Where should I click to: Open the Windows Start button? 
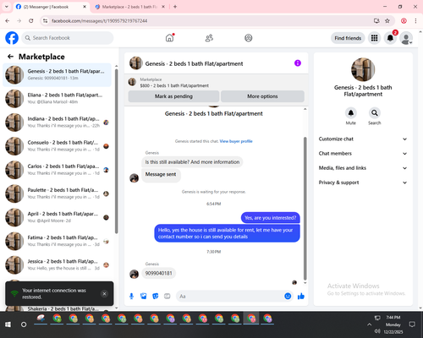[x=8, y=324]
